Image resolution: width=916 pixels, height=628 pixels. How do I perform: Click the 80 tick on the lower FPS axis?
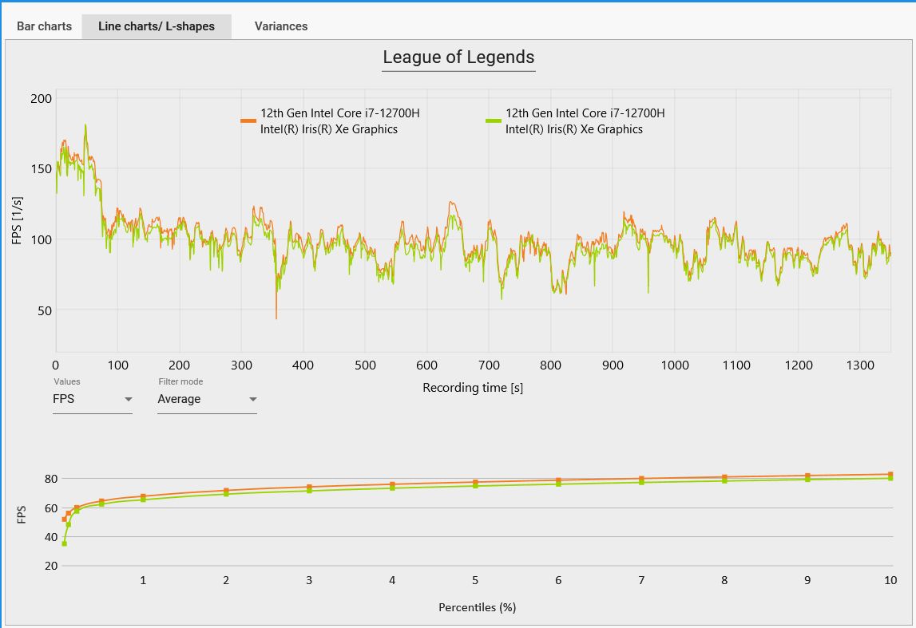(x=51, y=479)
